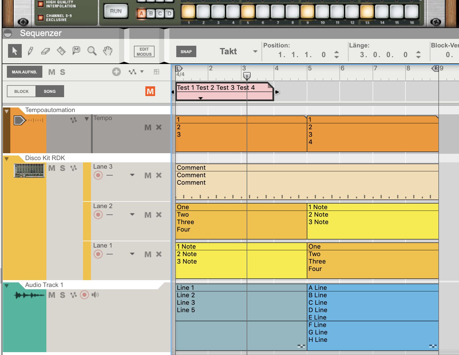Switch to SONG view
This screenshot has width=459, height=355.
click(x=50, y=91)
